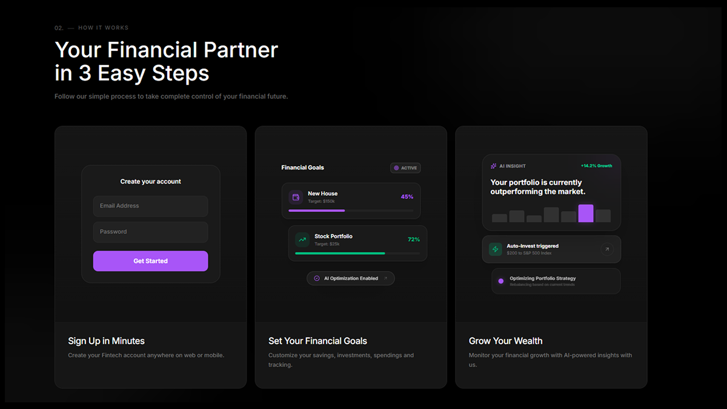Click the New House wallet icon
This screenshot has height=409, width=727.
point(296,197)
